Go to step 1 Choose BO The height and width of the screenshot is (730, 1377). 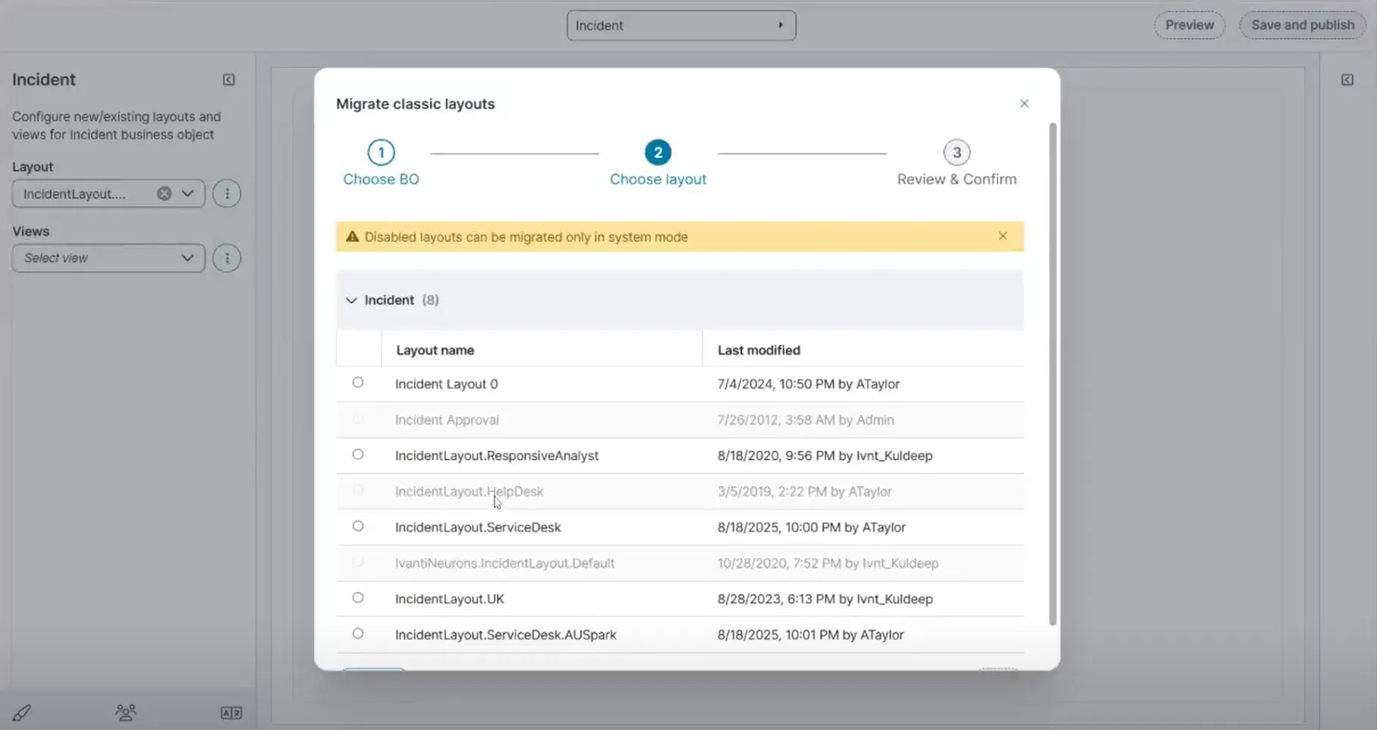click(381, 163)
